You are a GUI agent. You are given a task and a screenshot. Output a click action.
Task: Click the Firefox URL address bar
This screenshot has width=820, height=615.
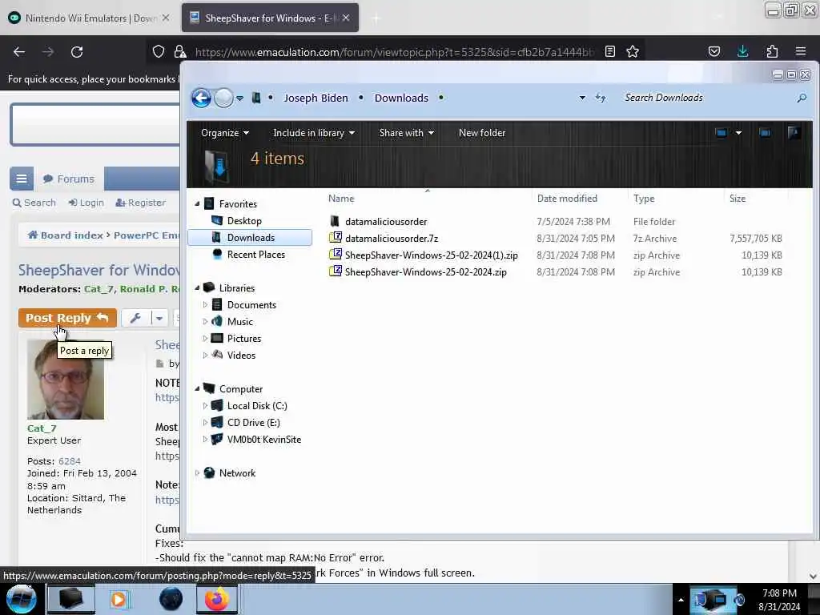394,52
